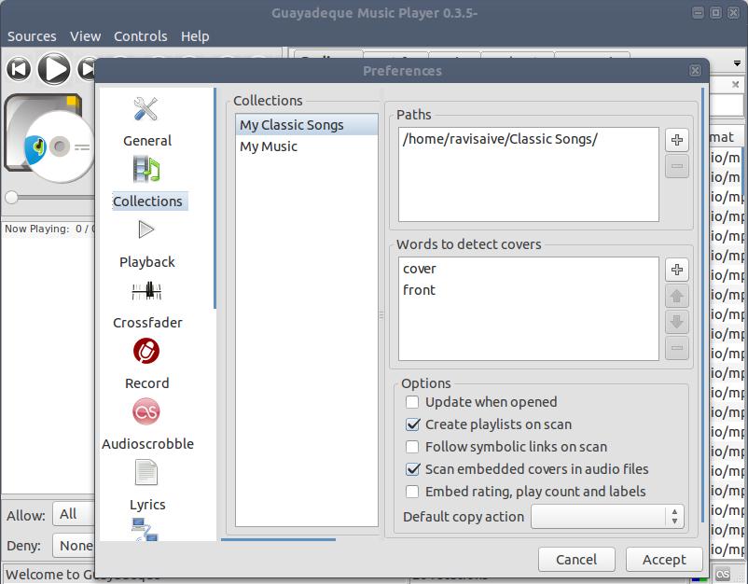Screen dimensions: 748x584
Task: Select the Playback preferences icon
Action: (146, 229)
